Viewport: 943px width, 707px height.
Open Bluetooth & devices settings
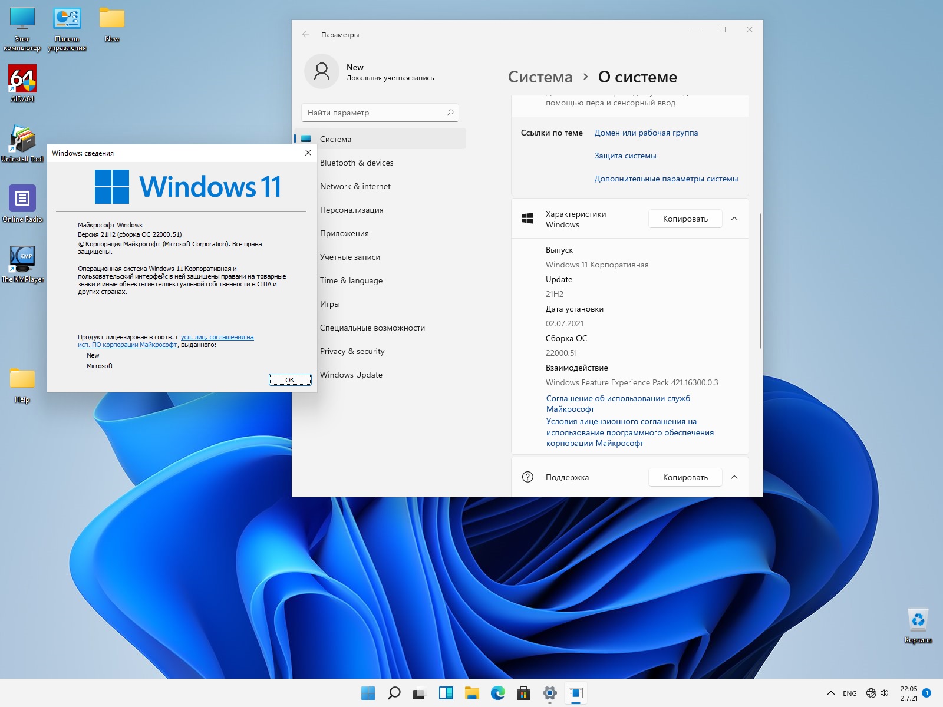coord(357,163)
